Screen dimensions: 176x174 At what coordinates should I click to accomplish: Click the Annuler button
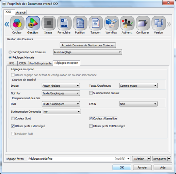[142, 168]
